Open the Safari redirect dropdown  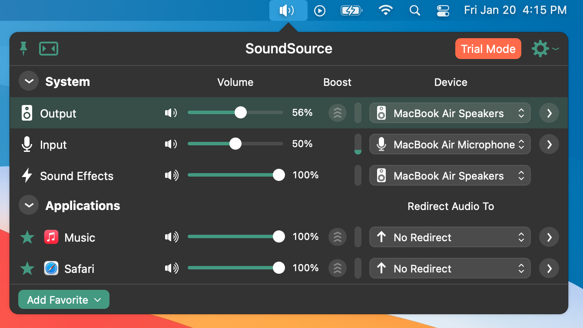tap(450, 268)
